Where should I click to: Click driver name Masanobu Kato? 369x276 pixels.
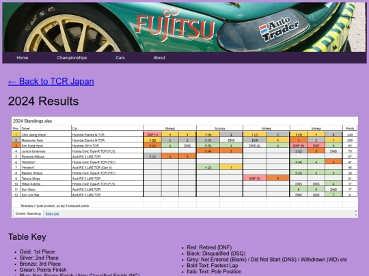point(32,140)
